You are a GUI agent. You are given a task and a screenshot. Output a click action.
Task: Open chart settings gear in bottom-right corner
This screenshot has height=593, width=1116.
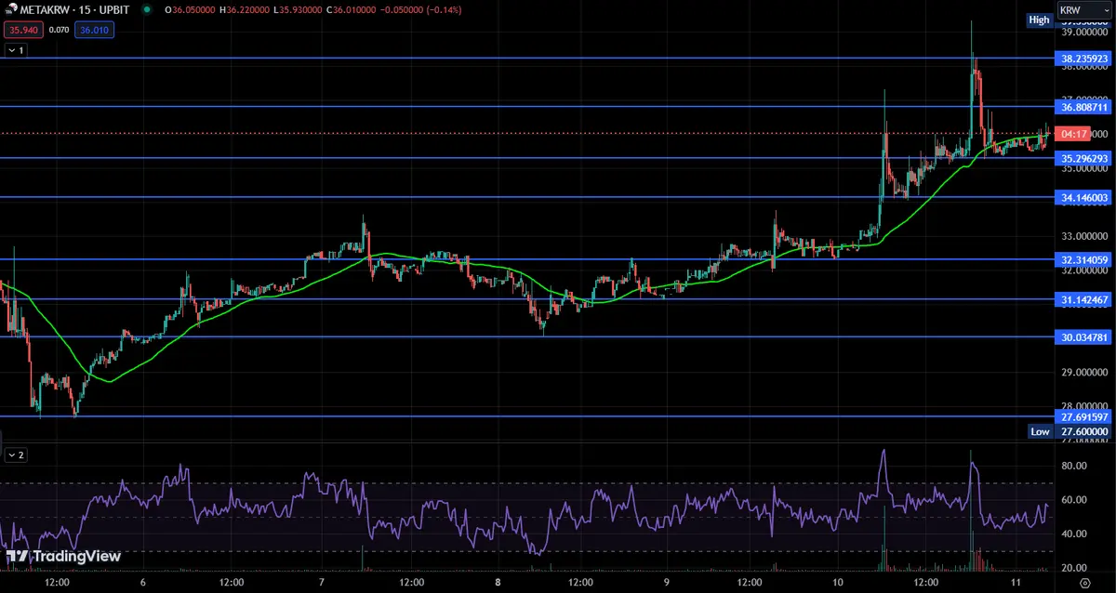[1084, 582]
